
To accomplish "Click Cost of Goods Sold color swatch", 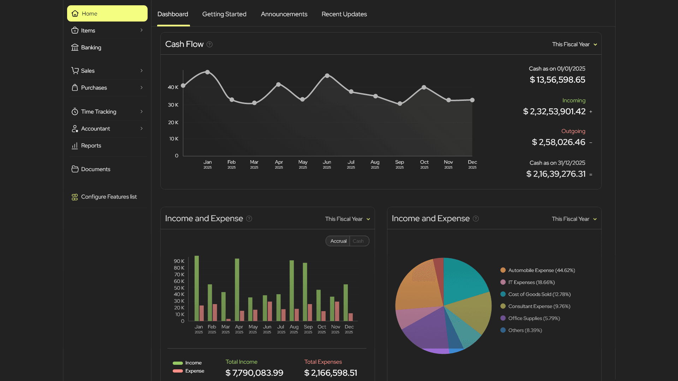I will (x=503, y=294).
